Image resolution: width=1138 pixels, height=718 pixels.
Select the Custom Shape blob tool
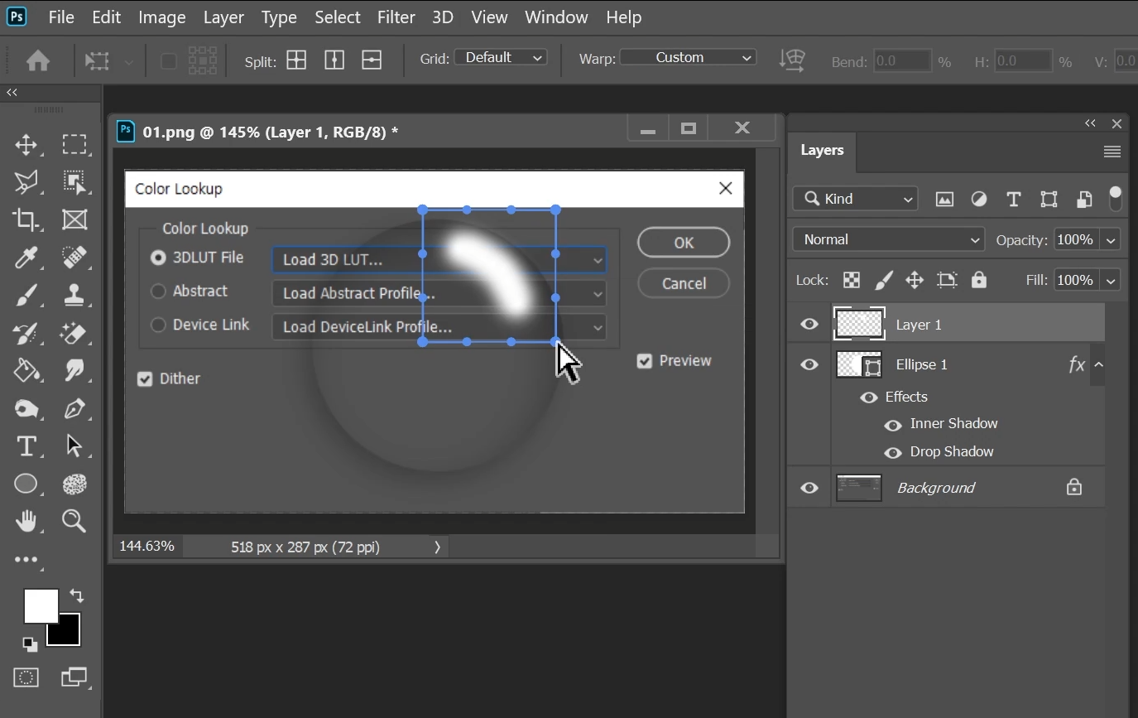74,484
